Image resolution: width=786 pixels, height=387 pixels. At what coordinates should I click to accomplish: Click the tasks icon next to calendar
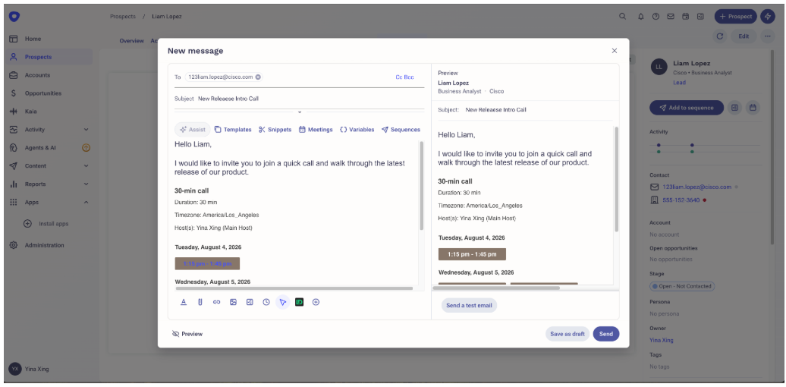point(700,16)
